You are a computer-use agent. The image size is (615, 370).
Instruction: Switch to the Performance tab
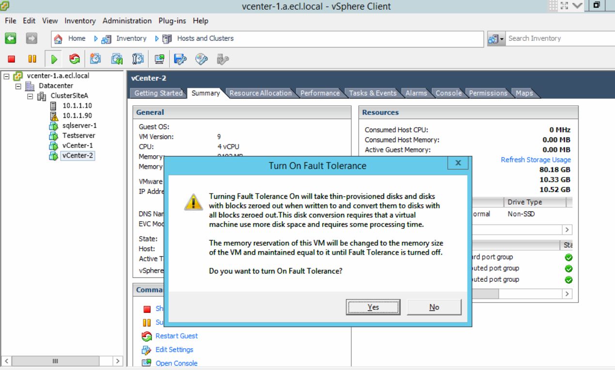click(320, 93)
